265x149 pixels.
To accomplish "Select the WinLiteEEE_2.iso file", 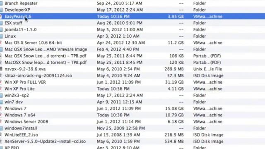I will tap(21, 135).
